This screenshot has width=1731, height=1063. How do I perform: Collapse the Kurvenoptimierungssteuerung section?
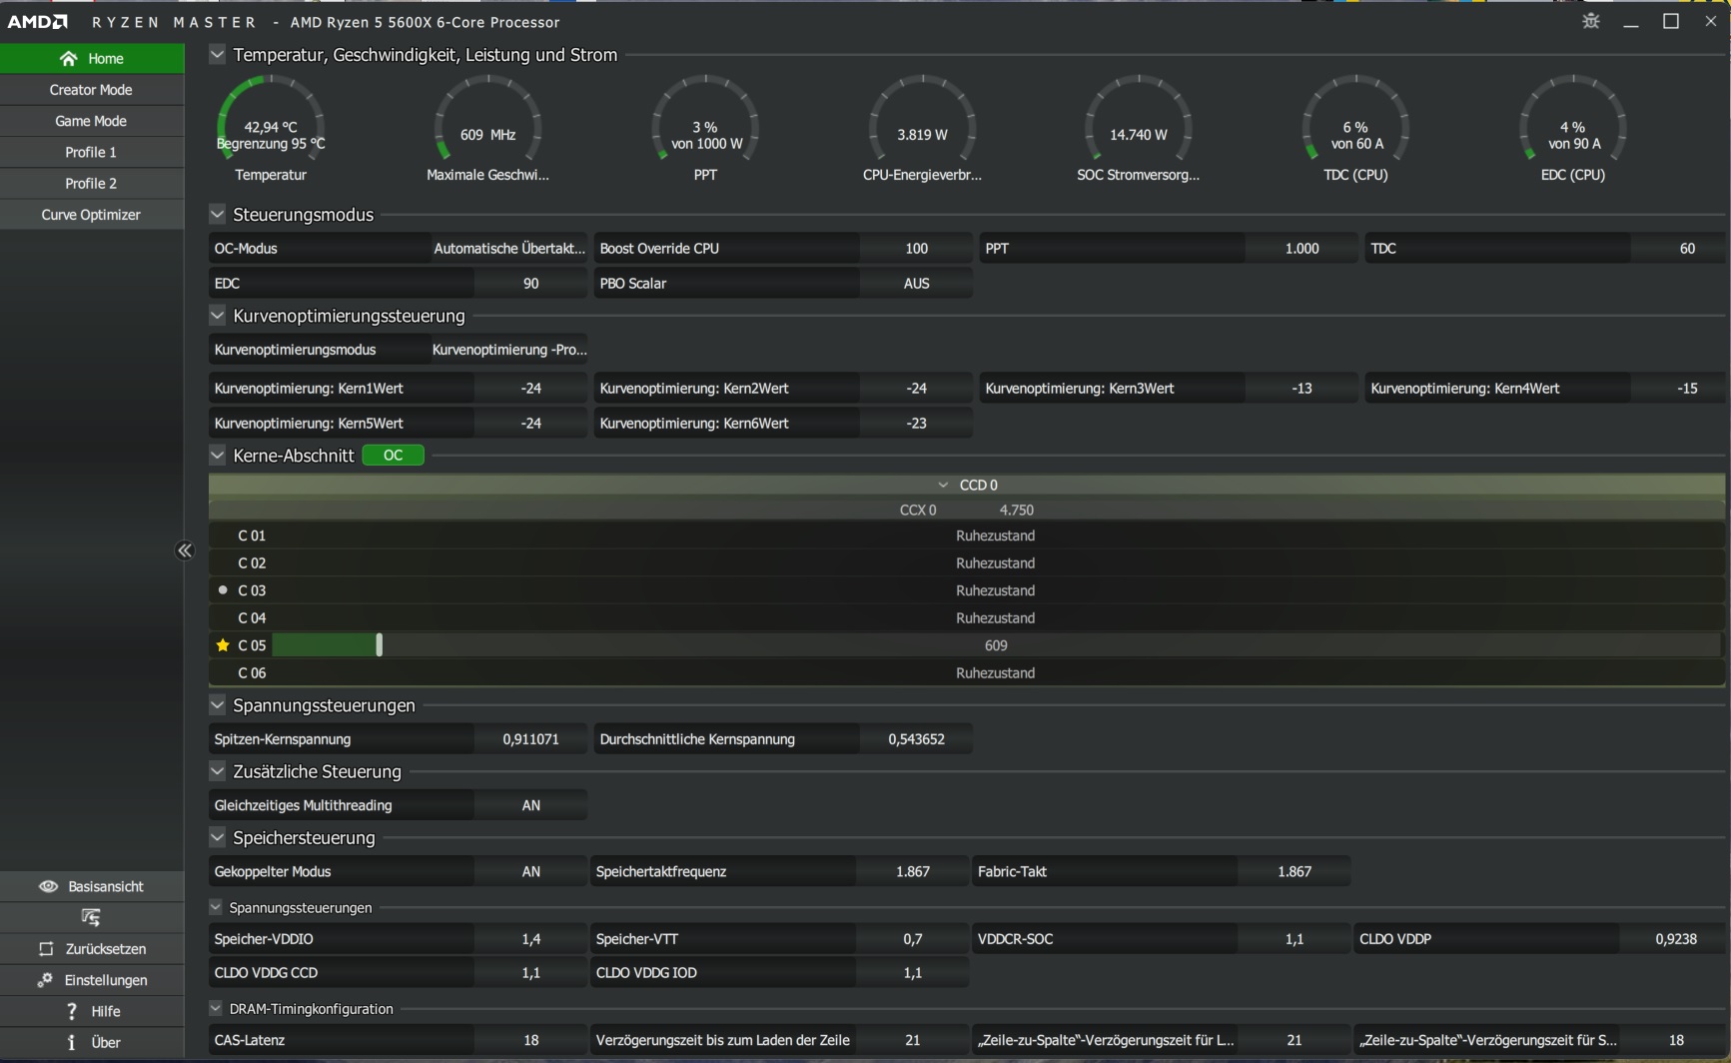coord(217,315)
